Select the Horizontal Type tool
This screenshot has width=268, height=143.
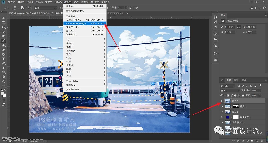coord(3,59)
